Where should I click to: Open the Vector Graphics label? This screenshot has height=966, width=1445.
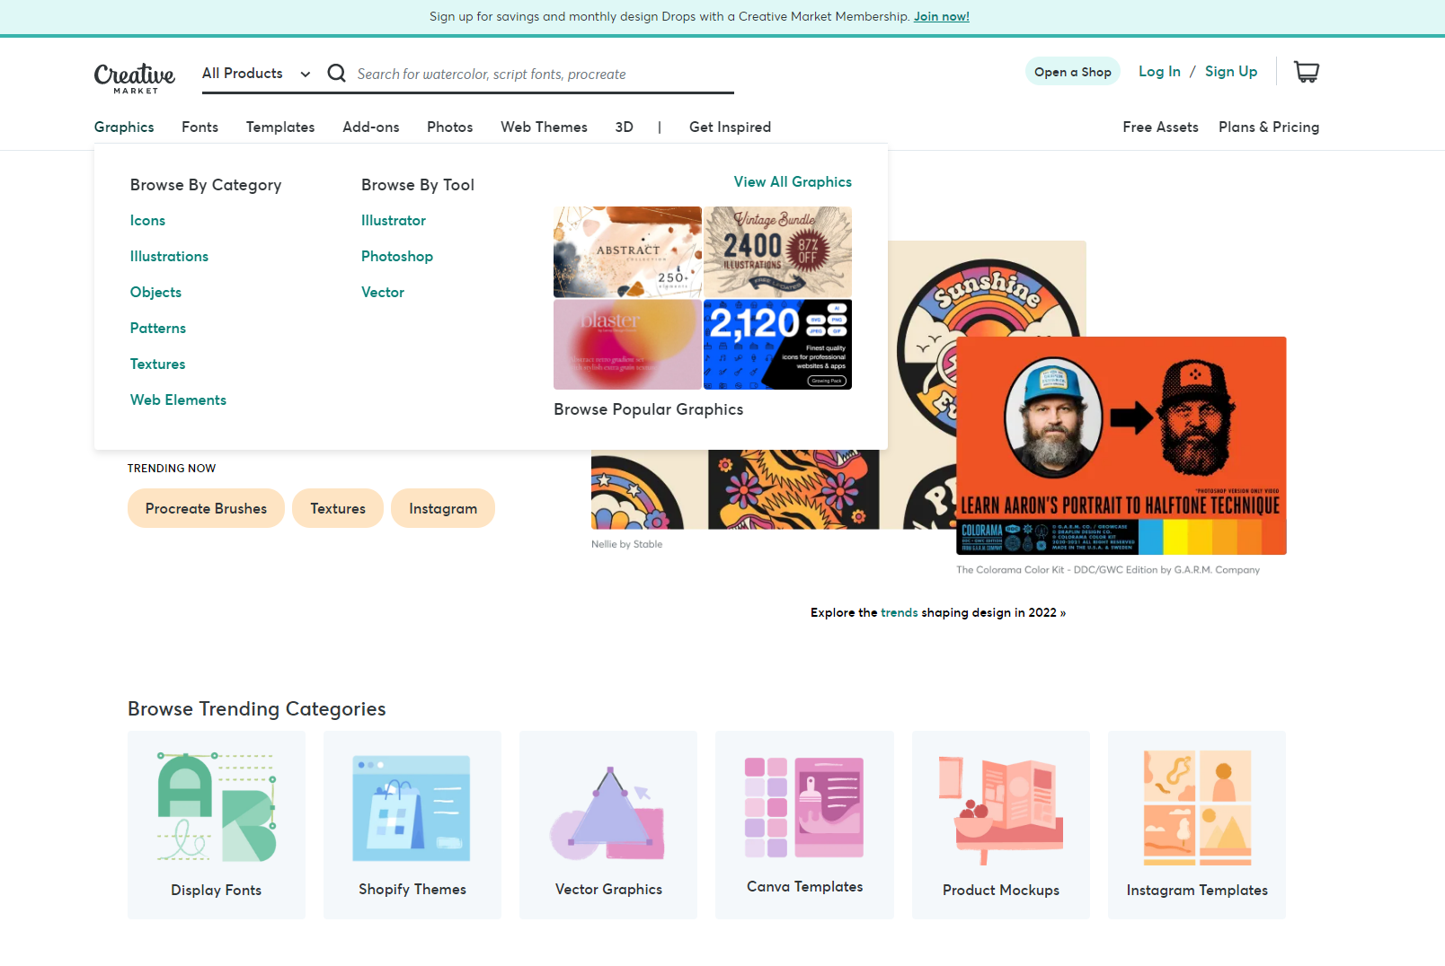(x=608, y=890)
